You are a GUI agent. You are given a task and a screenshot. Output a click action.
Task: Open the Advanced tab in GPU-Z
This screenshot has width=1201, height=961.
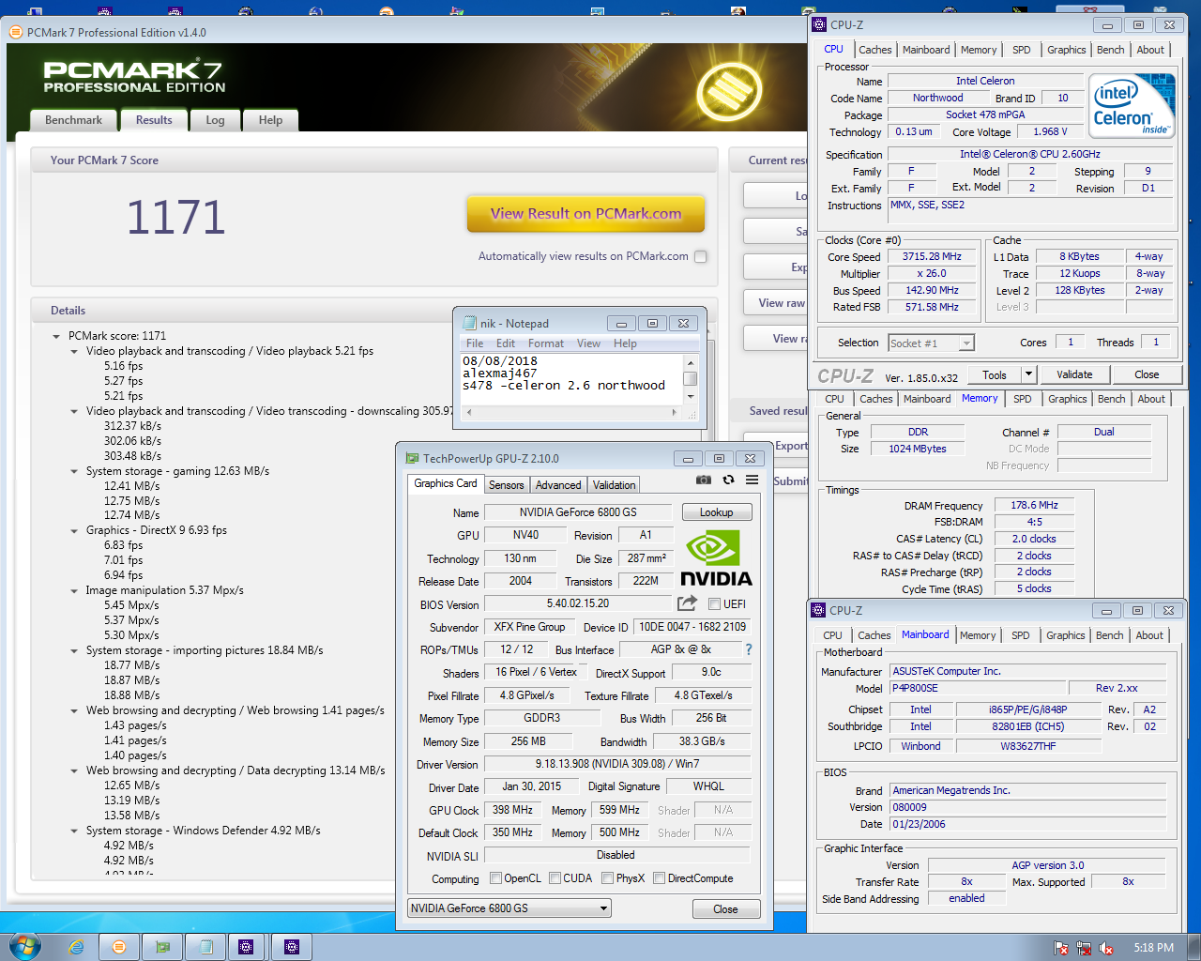coord(558,485)
